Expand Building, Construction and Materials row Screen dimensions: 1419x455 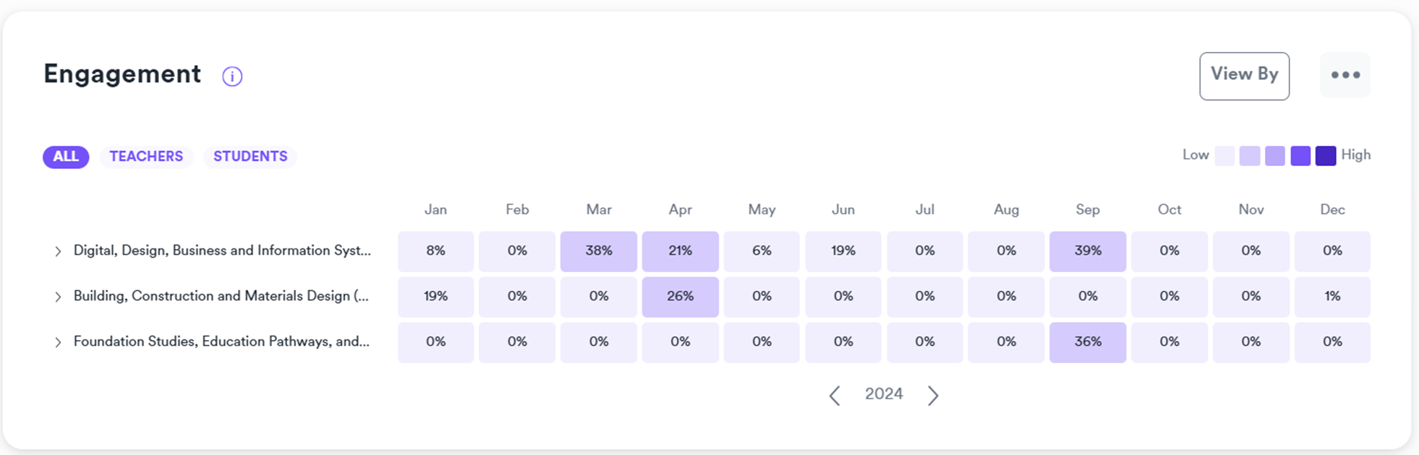[x=58, y=297]
